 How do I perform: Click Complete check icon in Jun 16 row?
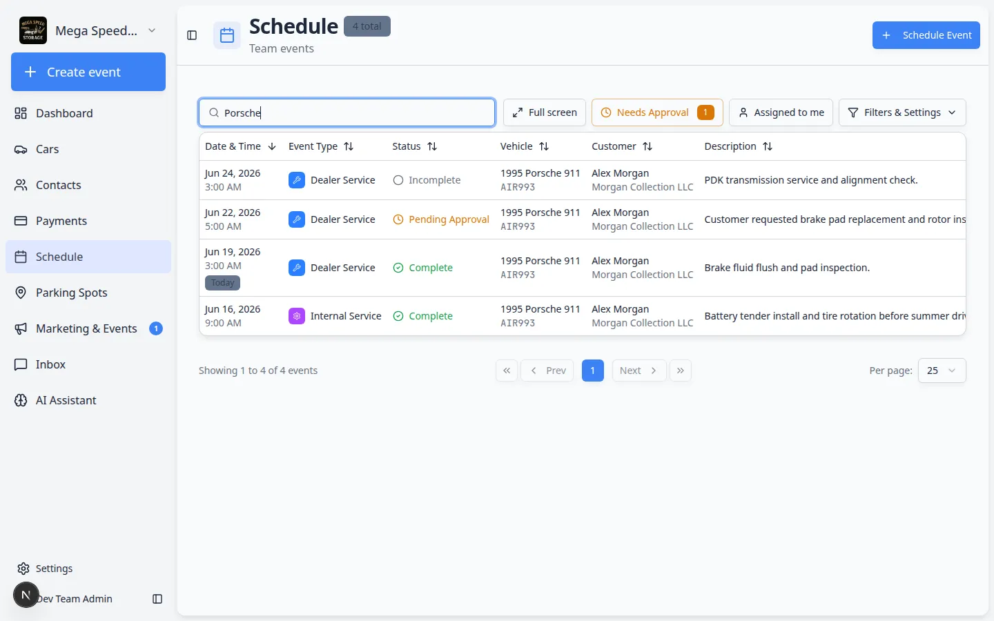click(x=398, y=316)
